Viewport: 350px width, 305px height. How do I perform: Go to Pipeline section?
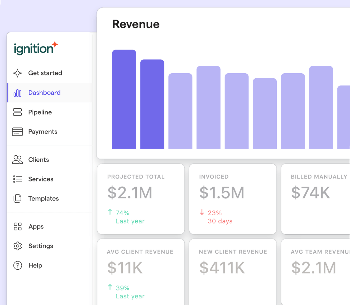coord(50,112)
